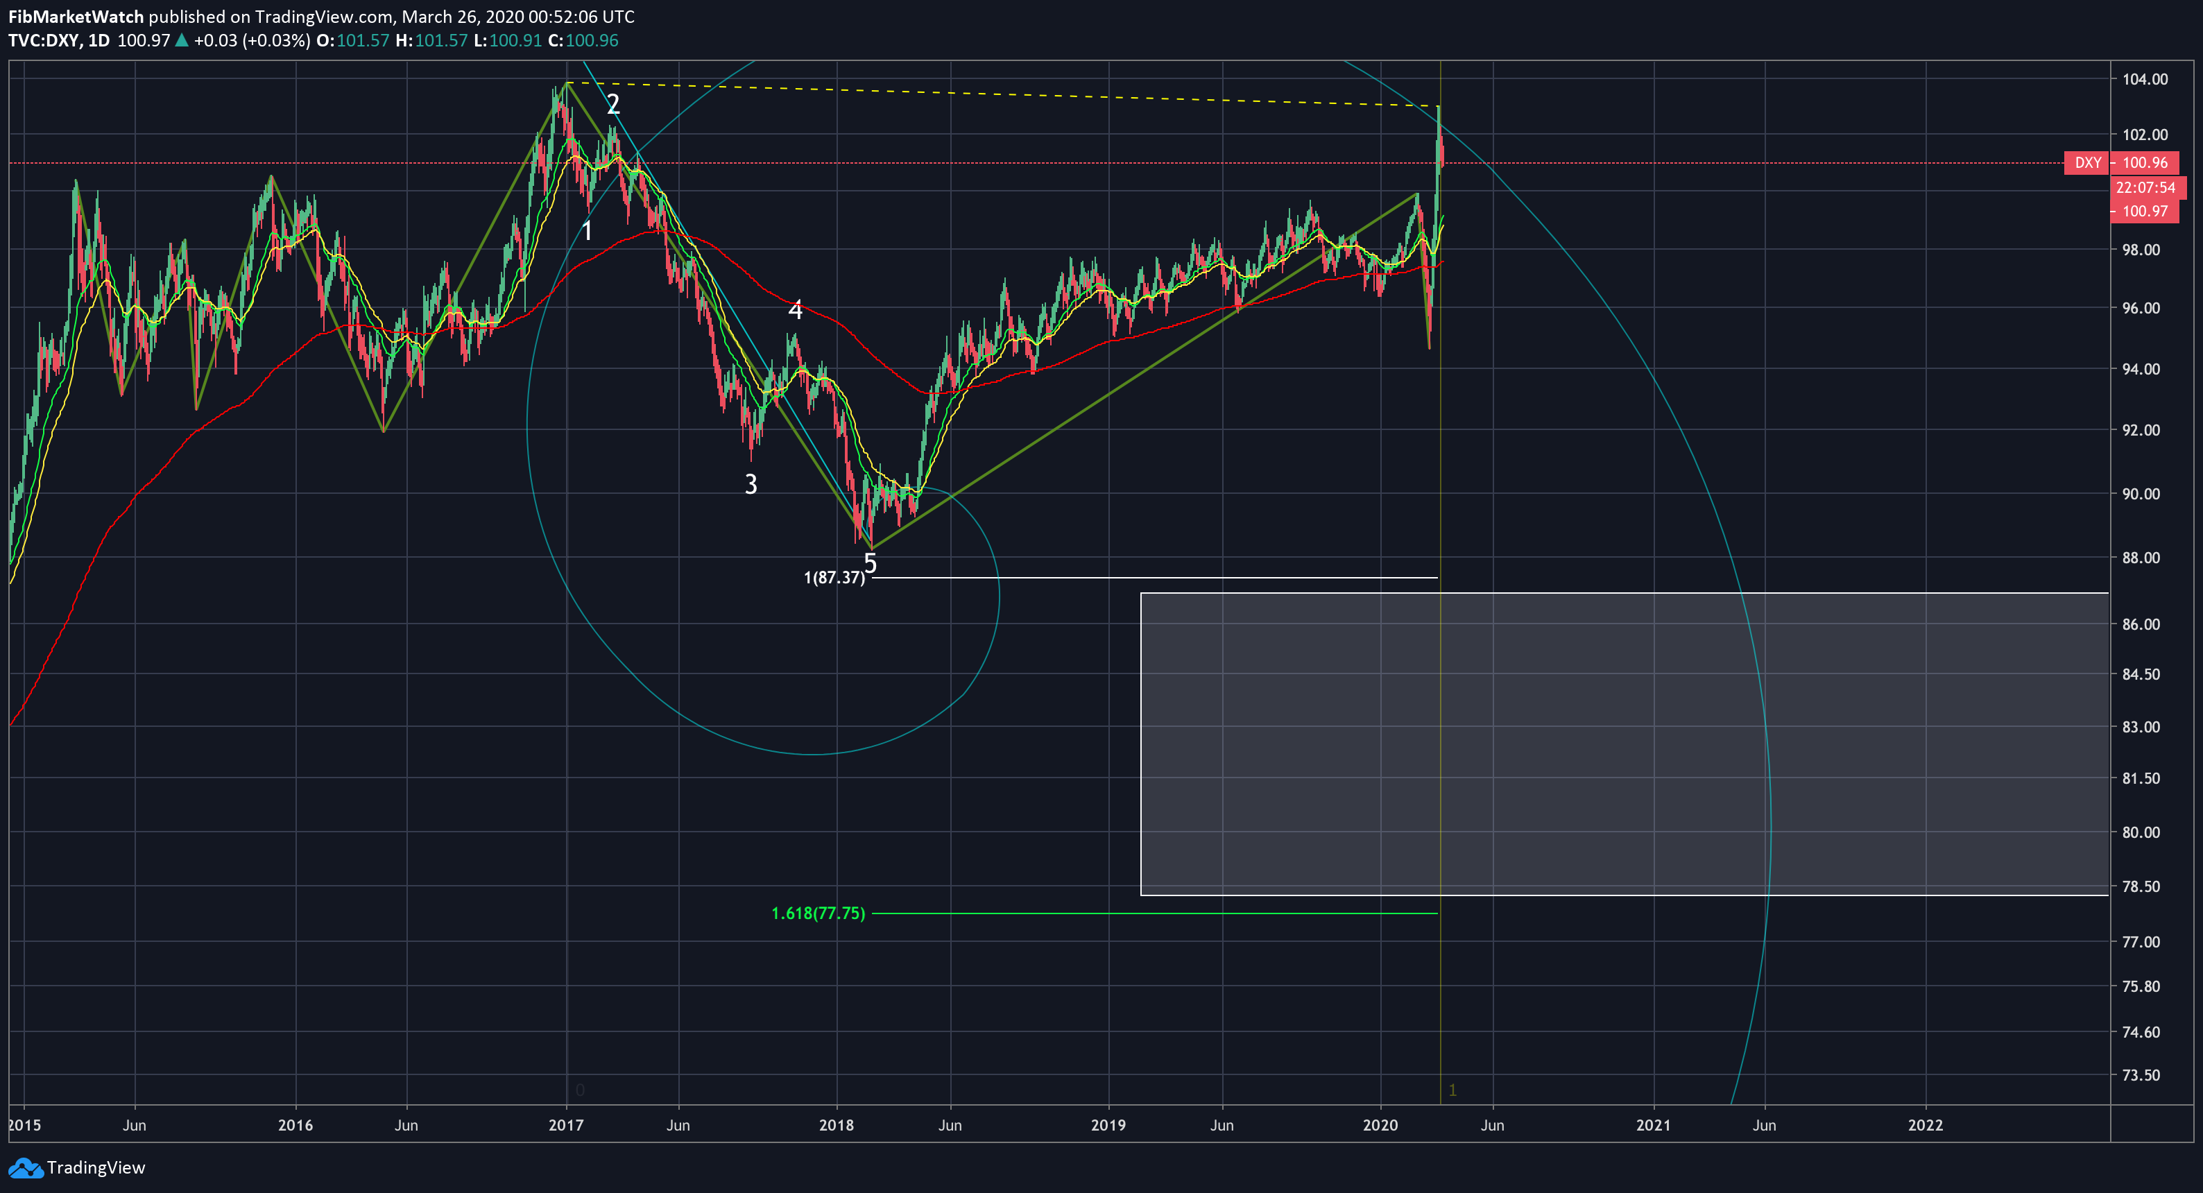Screen dimensions: 2203x1193
Task: Click the FibMarketWatch author name
Action: (76, 16)
